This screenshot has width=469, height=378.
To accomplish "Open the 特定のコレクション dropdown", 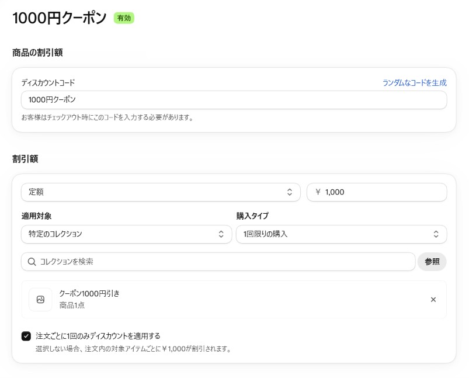I will (127, 234).
